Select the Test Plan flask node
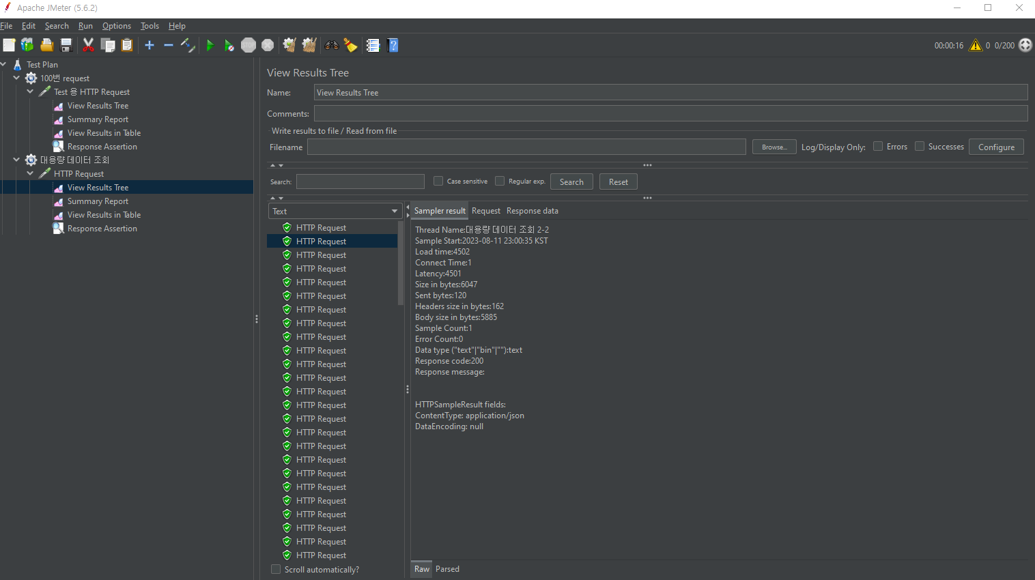 (42, 65)
